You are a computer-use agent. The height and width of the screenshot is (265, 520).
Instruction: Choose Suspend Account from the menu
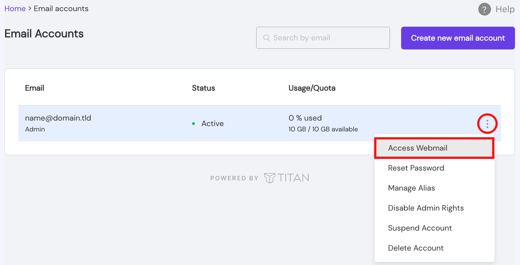pos(420,228)
